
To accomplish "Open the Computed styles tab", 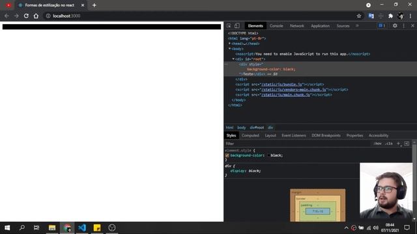I will [250, 135].
